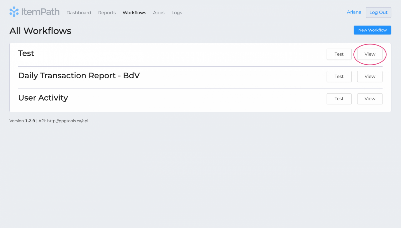Open the Dashboard page
401x228 pixels.
(79, 13)
